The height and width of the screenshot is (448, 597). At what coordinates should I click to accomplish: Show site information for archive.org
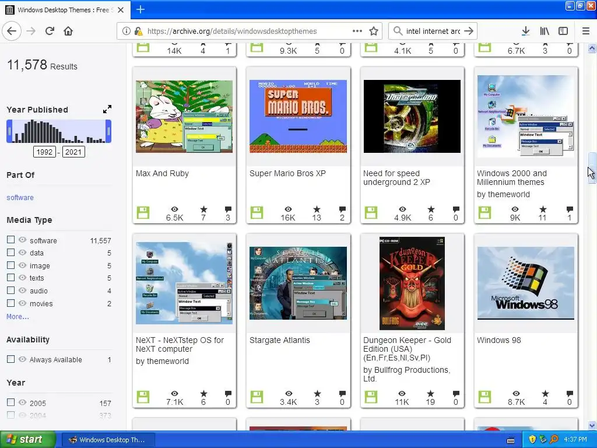(127, 32)
